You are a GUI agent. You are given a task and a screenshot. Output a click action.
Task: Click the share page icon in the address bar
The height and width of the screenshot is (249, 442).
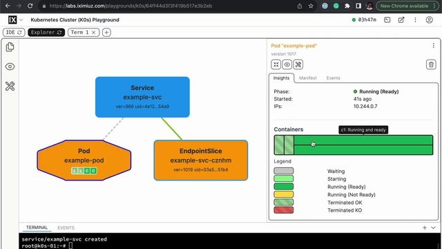click(300, 6)
